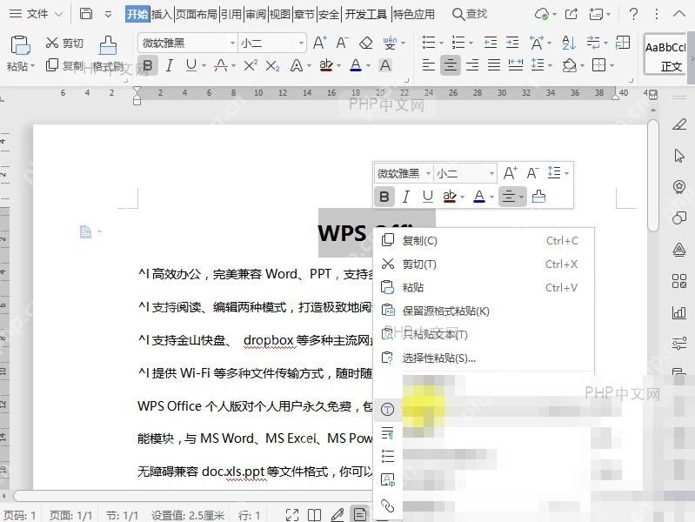This screenshot has width=695, height=522.
Task: Click the font color A in the ribbon
Action: click(356, 65)
